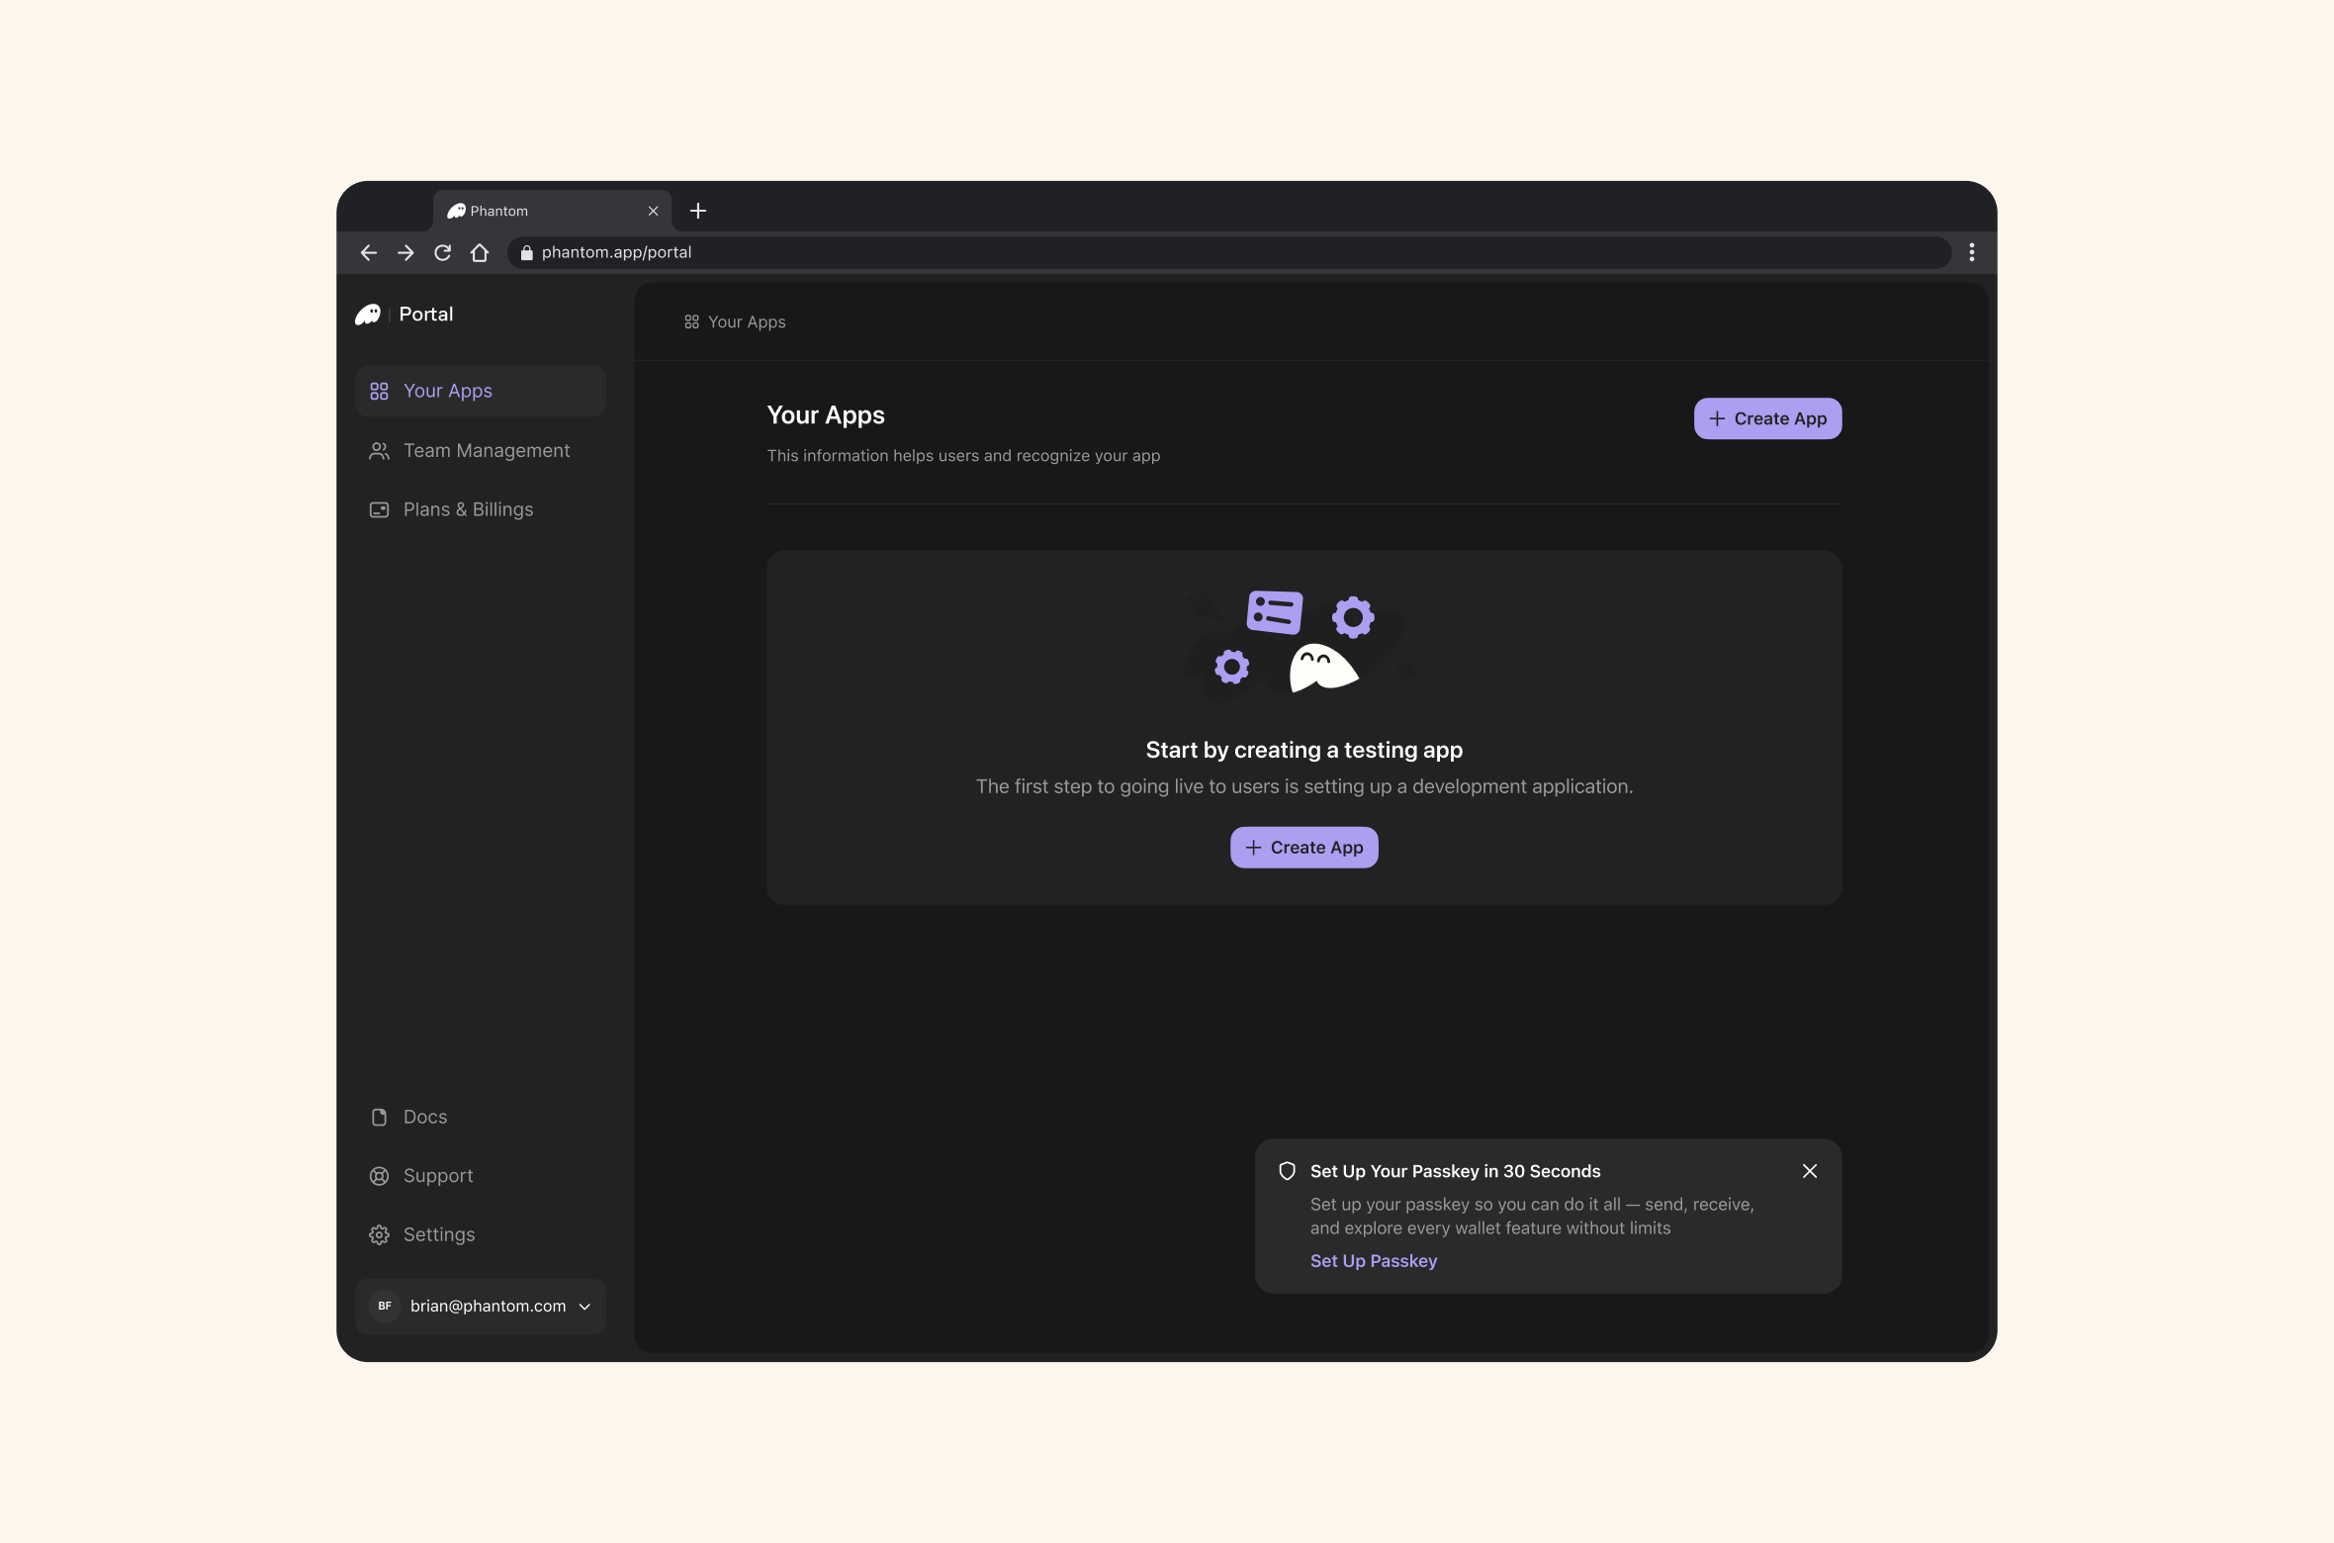This screenshot has height=1543, width=2334.
Task: Open Team Management in the sidebar
Action: pos(481,451)
